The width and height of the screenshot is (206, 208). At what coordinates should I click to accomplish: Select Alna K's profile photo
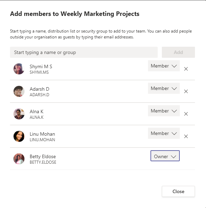(19, 114)
